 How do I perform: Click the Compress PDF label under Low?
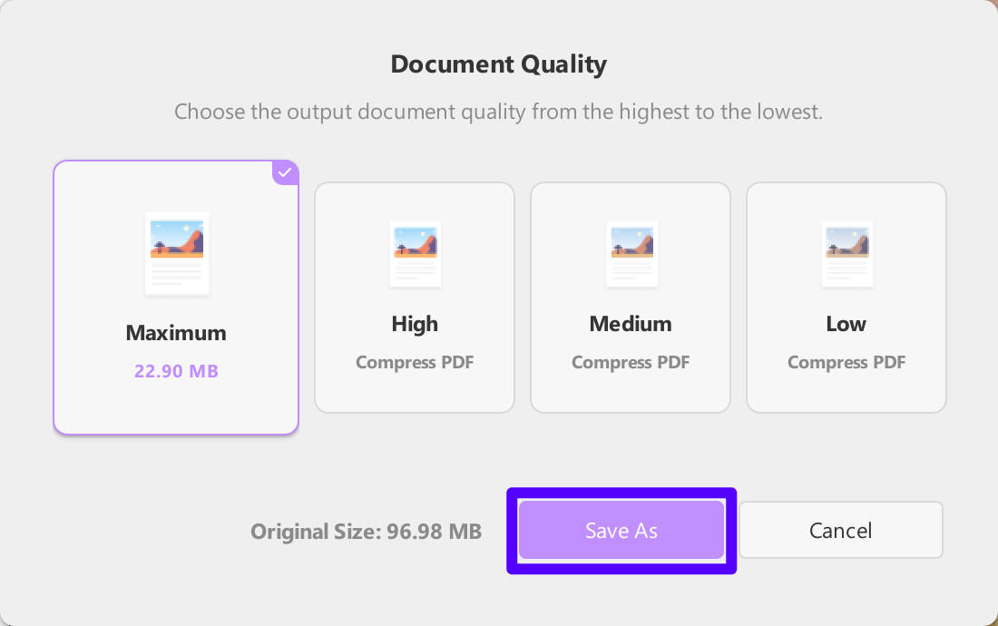click(x=846, y=362)
